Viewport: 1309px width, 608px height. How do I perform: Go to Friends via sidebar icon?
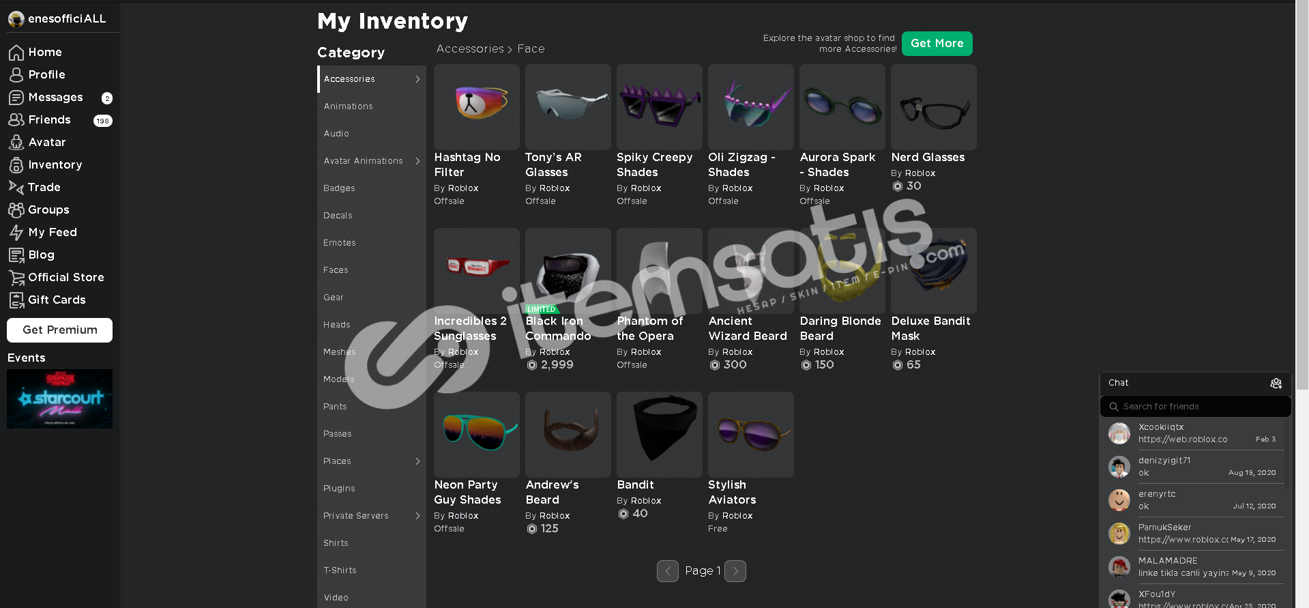pos(16,120)
